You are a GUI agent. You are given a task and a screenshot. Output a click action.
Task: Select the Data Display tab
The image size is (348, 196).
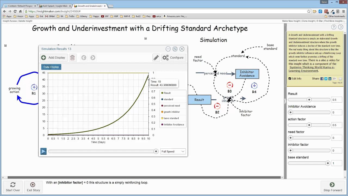51,67
